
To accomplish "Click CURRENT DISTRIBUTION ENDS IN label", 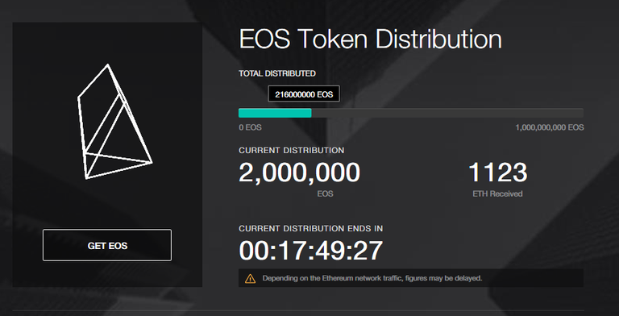I will tap(310, 228).
